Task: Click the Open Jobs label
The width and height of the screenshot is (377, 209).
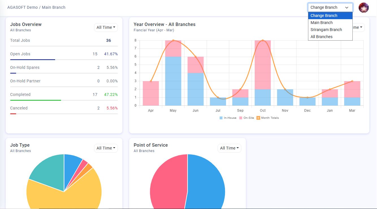Action: point(20,54)
